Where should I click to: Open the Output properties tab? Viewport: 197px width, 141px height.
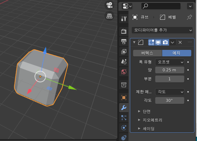(x=124, y=42)
